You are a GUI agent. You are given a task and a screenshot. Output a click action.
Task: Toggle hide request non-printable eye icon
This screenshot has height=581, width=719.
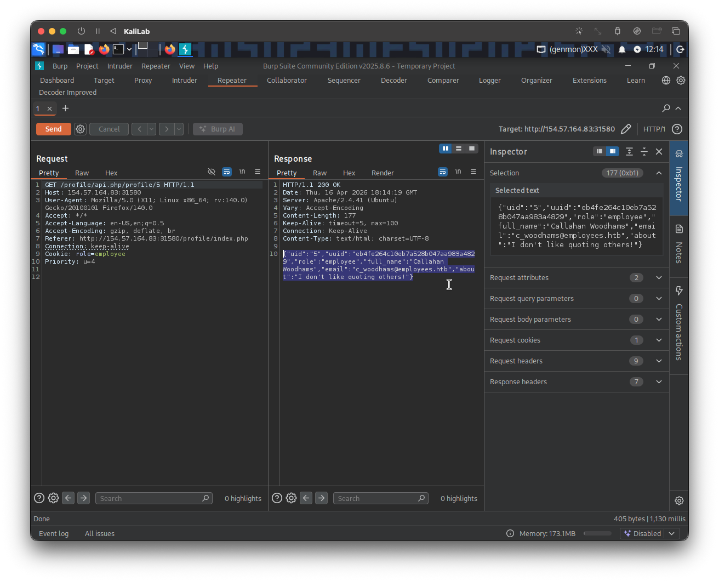point(212,172)
